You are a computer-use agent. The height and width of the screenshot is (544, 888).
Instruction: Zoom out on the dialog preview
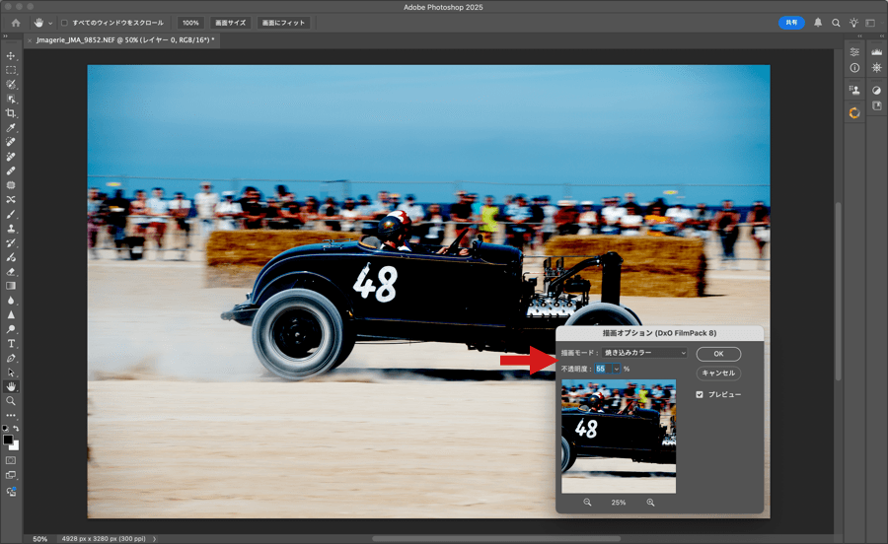coord(587,503)
